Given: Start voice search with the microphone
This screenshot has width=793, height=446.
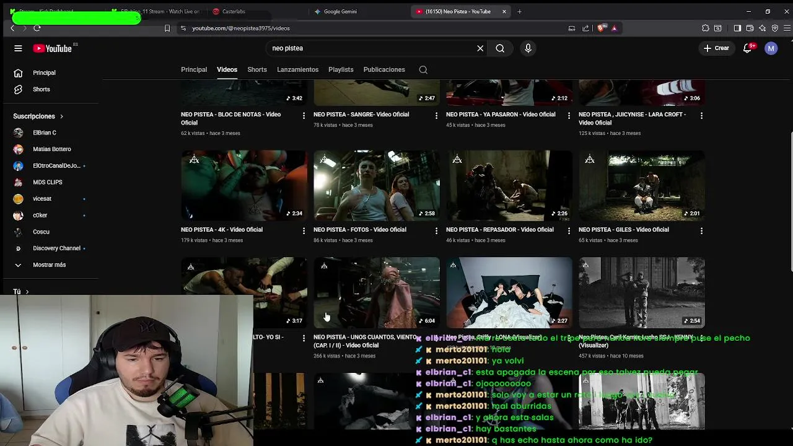Looking at the screenshot, I should pyautogui.click(x=528, y=48).
